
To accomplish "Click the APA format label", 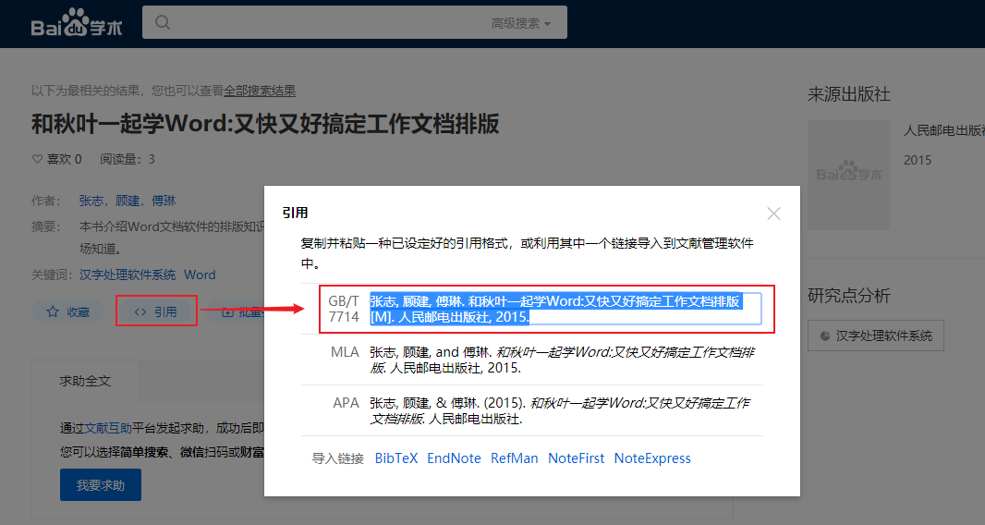I will tap(347, 403).
